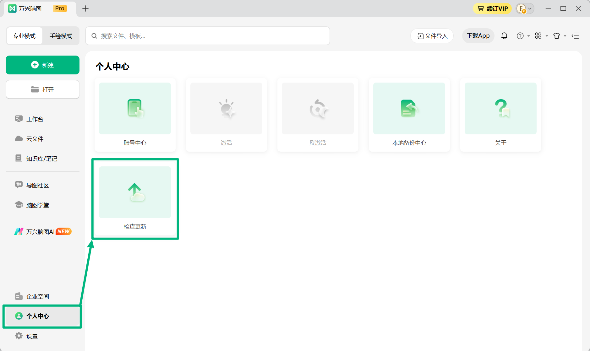Screen dimensions: 590x351
Task: Open the 账号中心 card
Action: coord(135,115)
